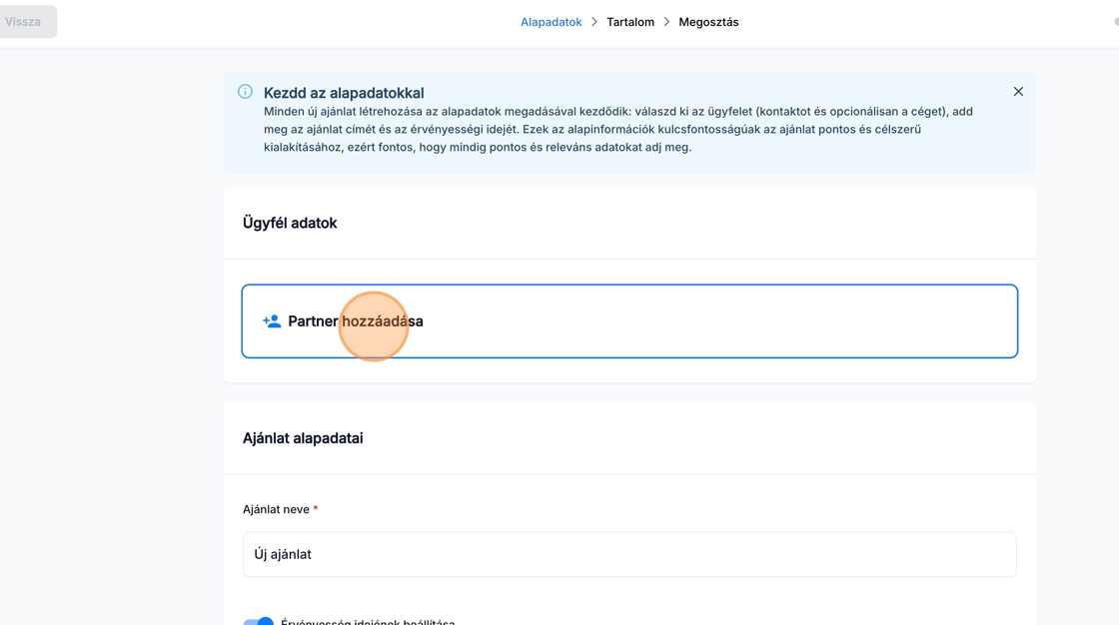1119x625 pixels.
Task: Click the red required asterisk by Ajánlat neve
Action: (316, 509)
